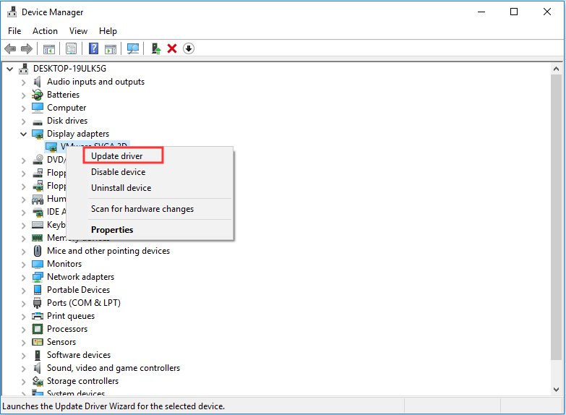
Task: Click the Disable device down-arrow icon
Action: tap(189, 48)
